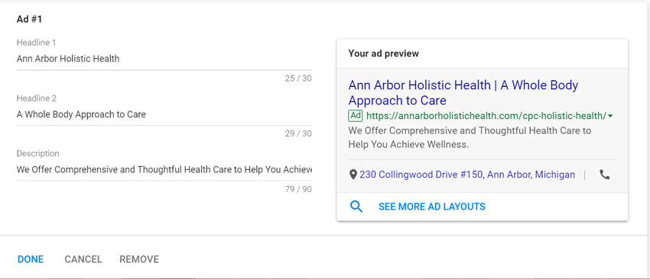Click the CANCEL button
The width and height of the screenshot is (650, 279).
(x=83, y=259)
